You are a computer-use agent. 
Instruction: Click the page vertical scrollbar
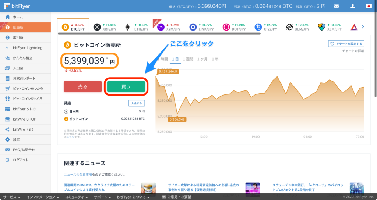pyautogui.click(x=376, y=55)
